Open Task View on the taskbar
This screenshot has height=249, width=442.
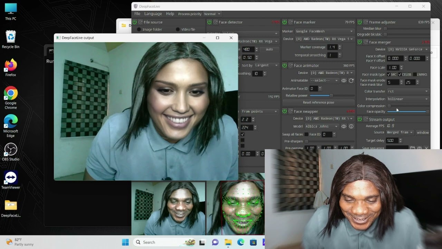click(202, 242)
